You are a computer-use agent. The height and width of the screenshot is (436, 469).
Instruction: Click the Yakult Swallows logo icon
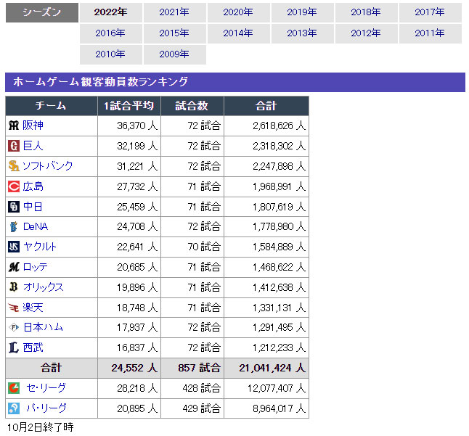tap(14, 247)
